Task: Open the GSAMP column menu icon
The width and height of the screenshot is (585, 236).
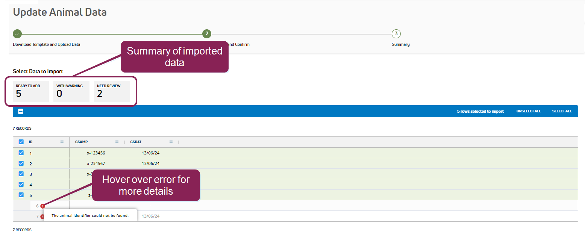Action: [117, 142]
